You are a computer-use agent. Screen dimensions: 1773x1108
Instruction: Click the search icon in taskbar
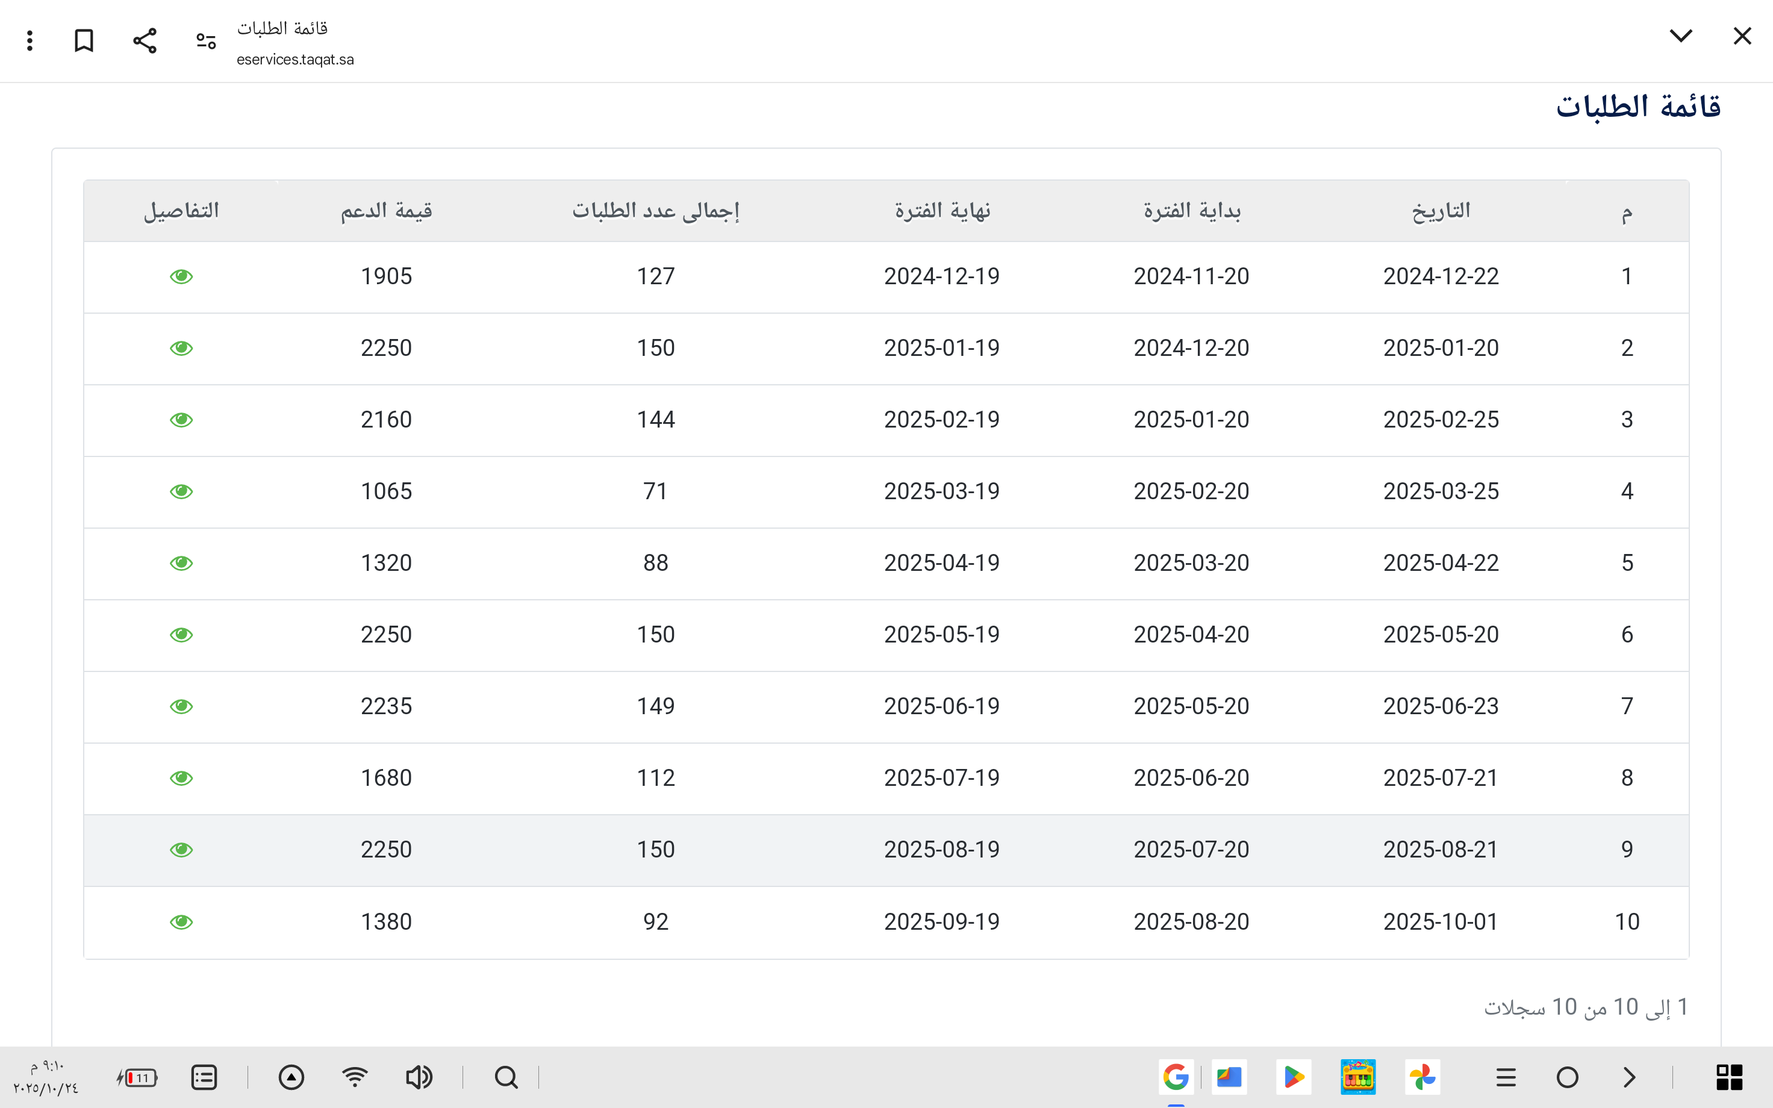(x=505, y=1077)
